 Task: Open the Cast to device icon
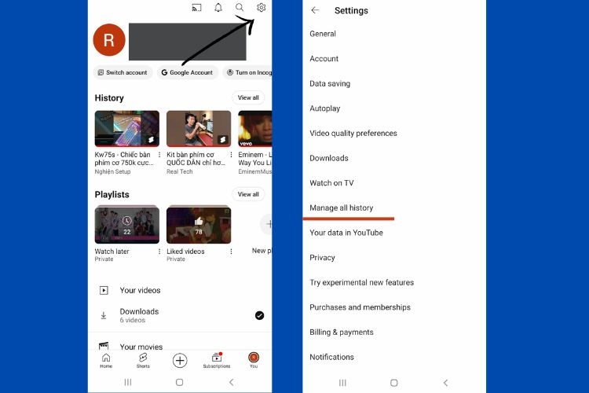tap(196, 8)
